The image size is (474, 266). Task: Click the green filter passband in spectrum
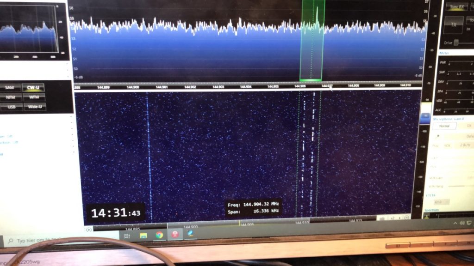312,41
